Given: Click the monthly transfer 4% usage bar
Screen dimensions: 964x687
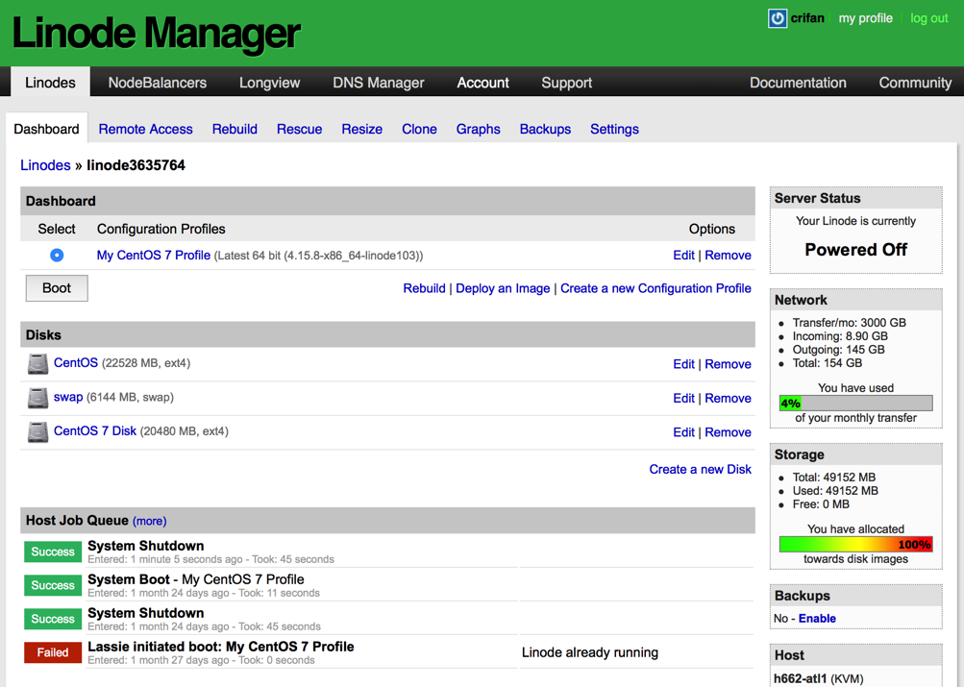Looking at the screenshot, I should (x=855, y=404).
